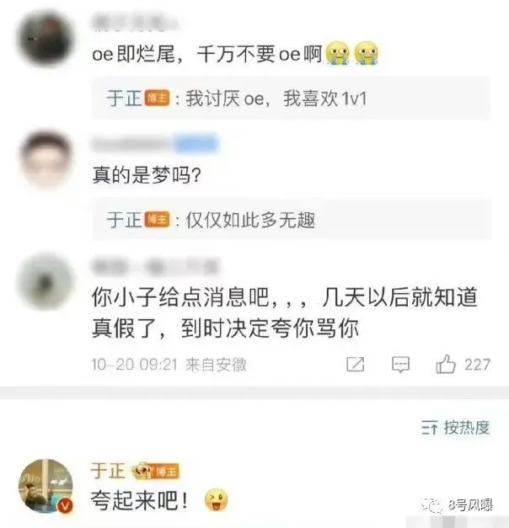This screenshot has width=509, height=528.
Task: Tap the share/repost icon next to 227 likes
Action: [356, 365]
